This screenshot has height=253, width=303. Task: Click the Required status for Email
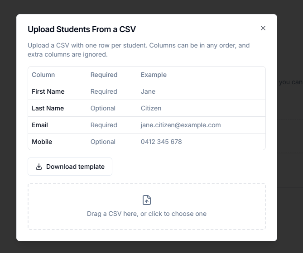point(104,125)
